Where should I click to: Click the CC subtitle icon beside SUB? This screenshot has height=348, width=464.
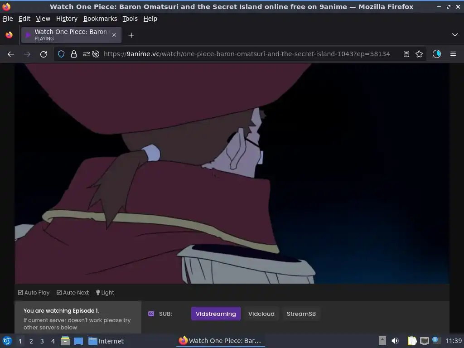tap(151, 314)
